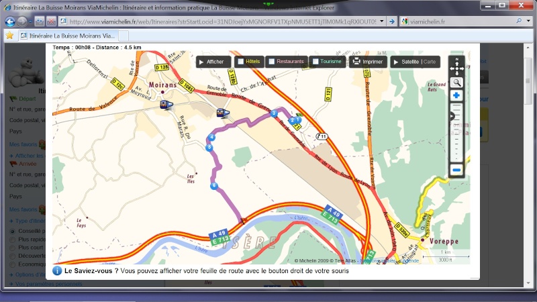Click the arrival flag at route end
The height and width of the screenshot is (302, 537).
(243, 221)
